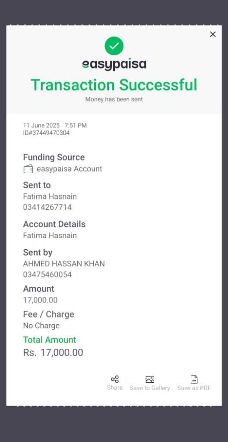228x442 pixels.
Task: Click the green success checkmark icon
Action: coord(114,46)
